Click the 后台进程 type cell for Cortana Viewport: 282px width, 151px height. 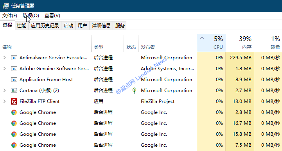[103, 91]
